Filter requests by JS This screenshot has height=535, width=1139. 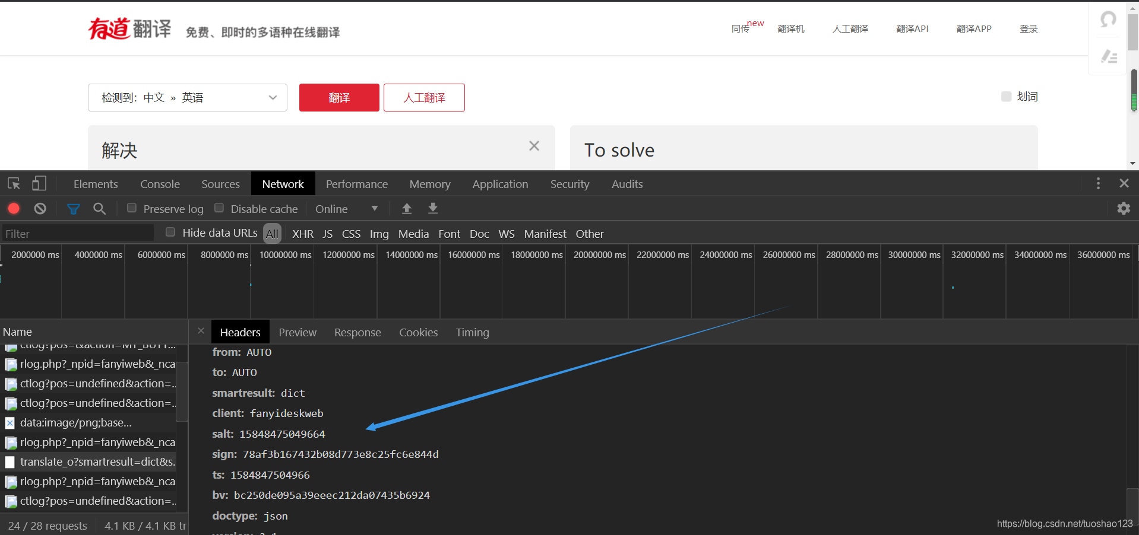(x=328, y=234)
